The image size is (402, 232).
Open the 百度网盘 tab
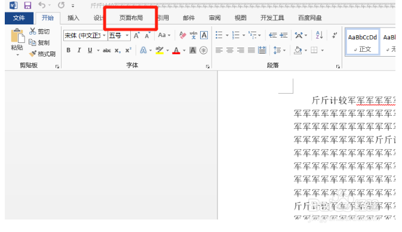click(x=309, y=18)
